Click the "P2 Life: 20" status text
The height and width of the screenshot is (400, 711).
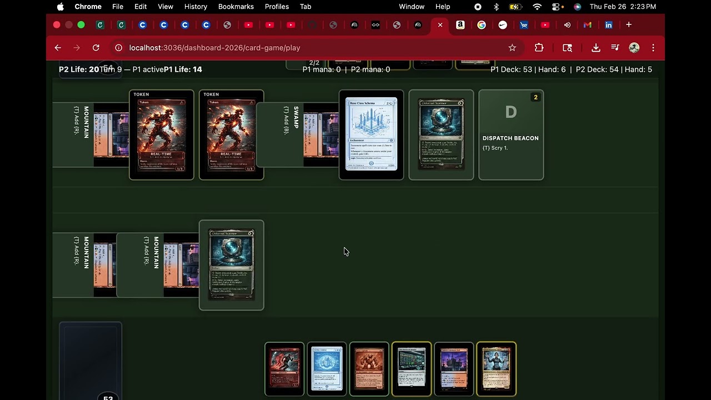coord(79,69)
